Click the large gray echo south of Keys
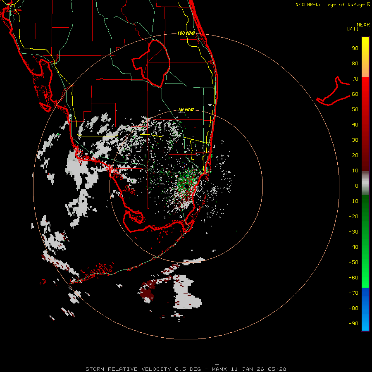 pyautogui.click(x=186, y=293)
